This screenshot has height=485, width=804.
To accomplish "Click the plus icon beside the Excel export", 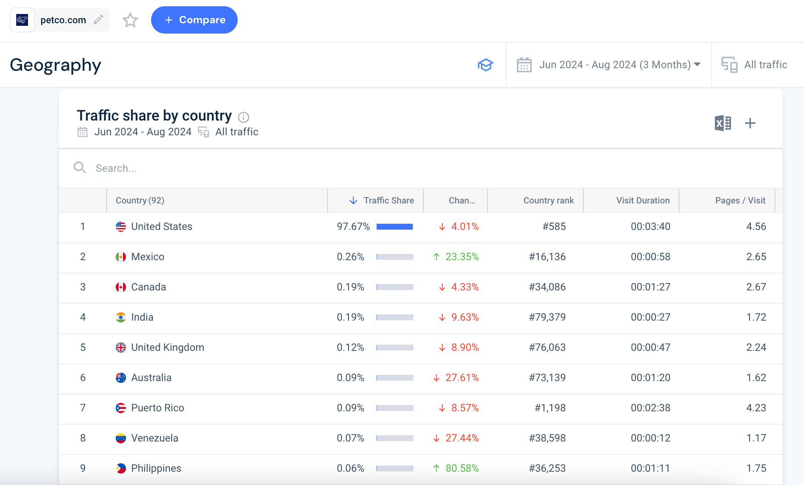I will tap(750, 123).
